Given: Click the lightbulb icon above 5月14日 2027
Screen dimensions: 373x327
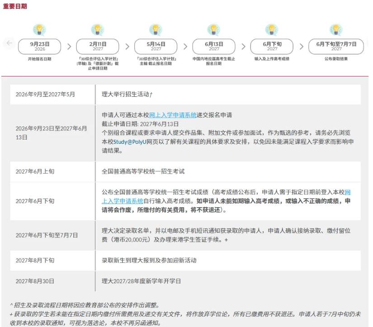Looking at the screenshot, I should (x=156, y=30).
